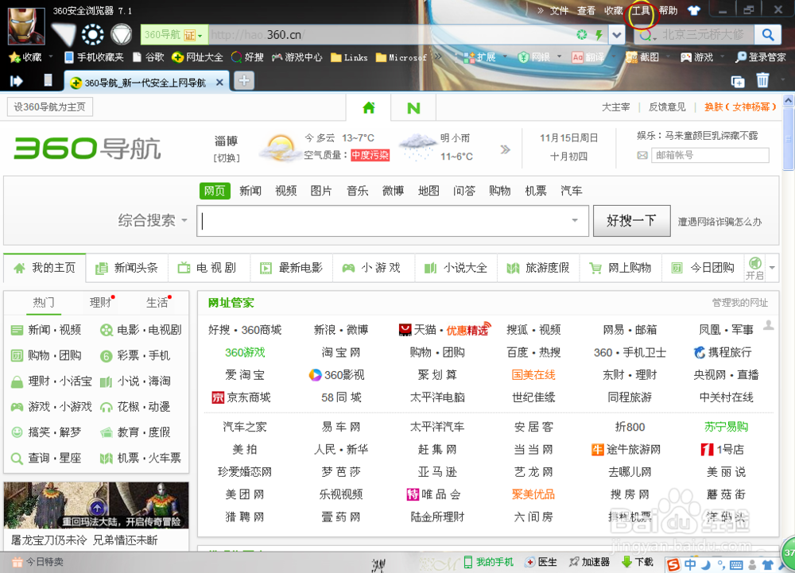Click the Iron Man user avatar
The width and height of the screenshot is (795, 573).
point(26,25)
